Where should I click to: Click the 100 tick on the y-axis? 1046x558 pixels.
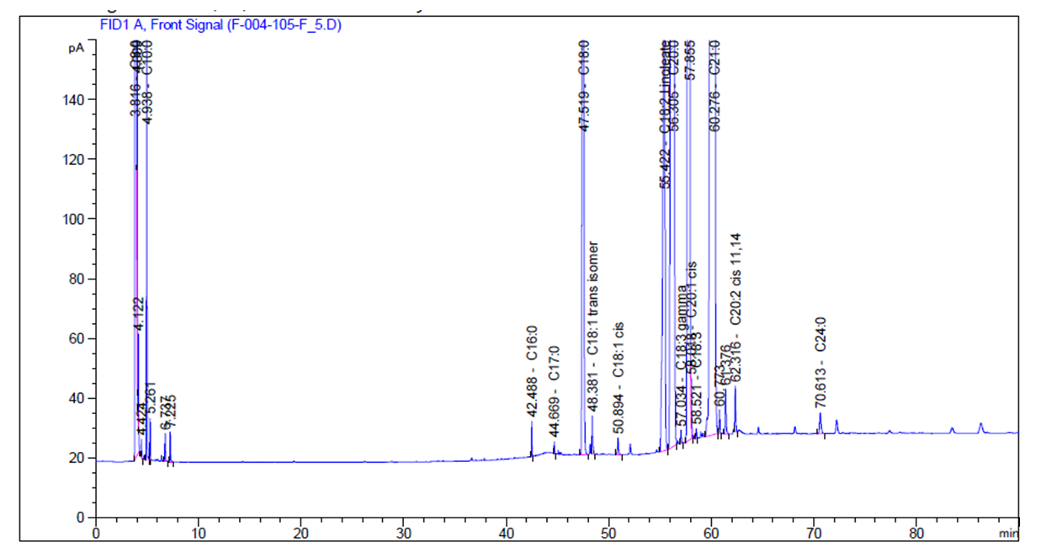pos(77,219)
